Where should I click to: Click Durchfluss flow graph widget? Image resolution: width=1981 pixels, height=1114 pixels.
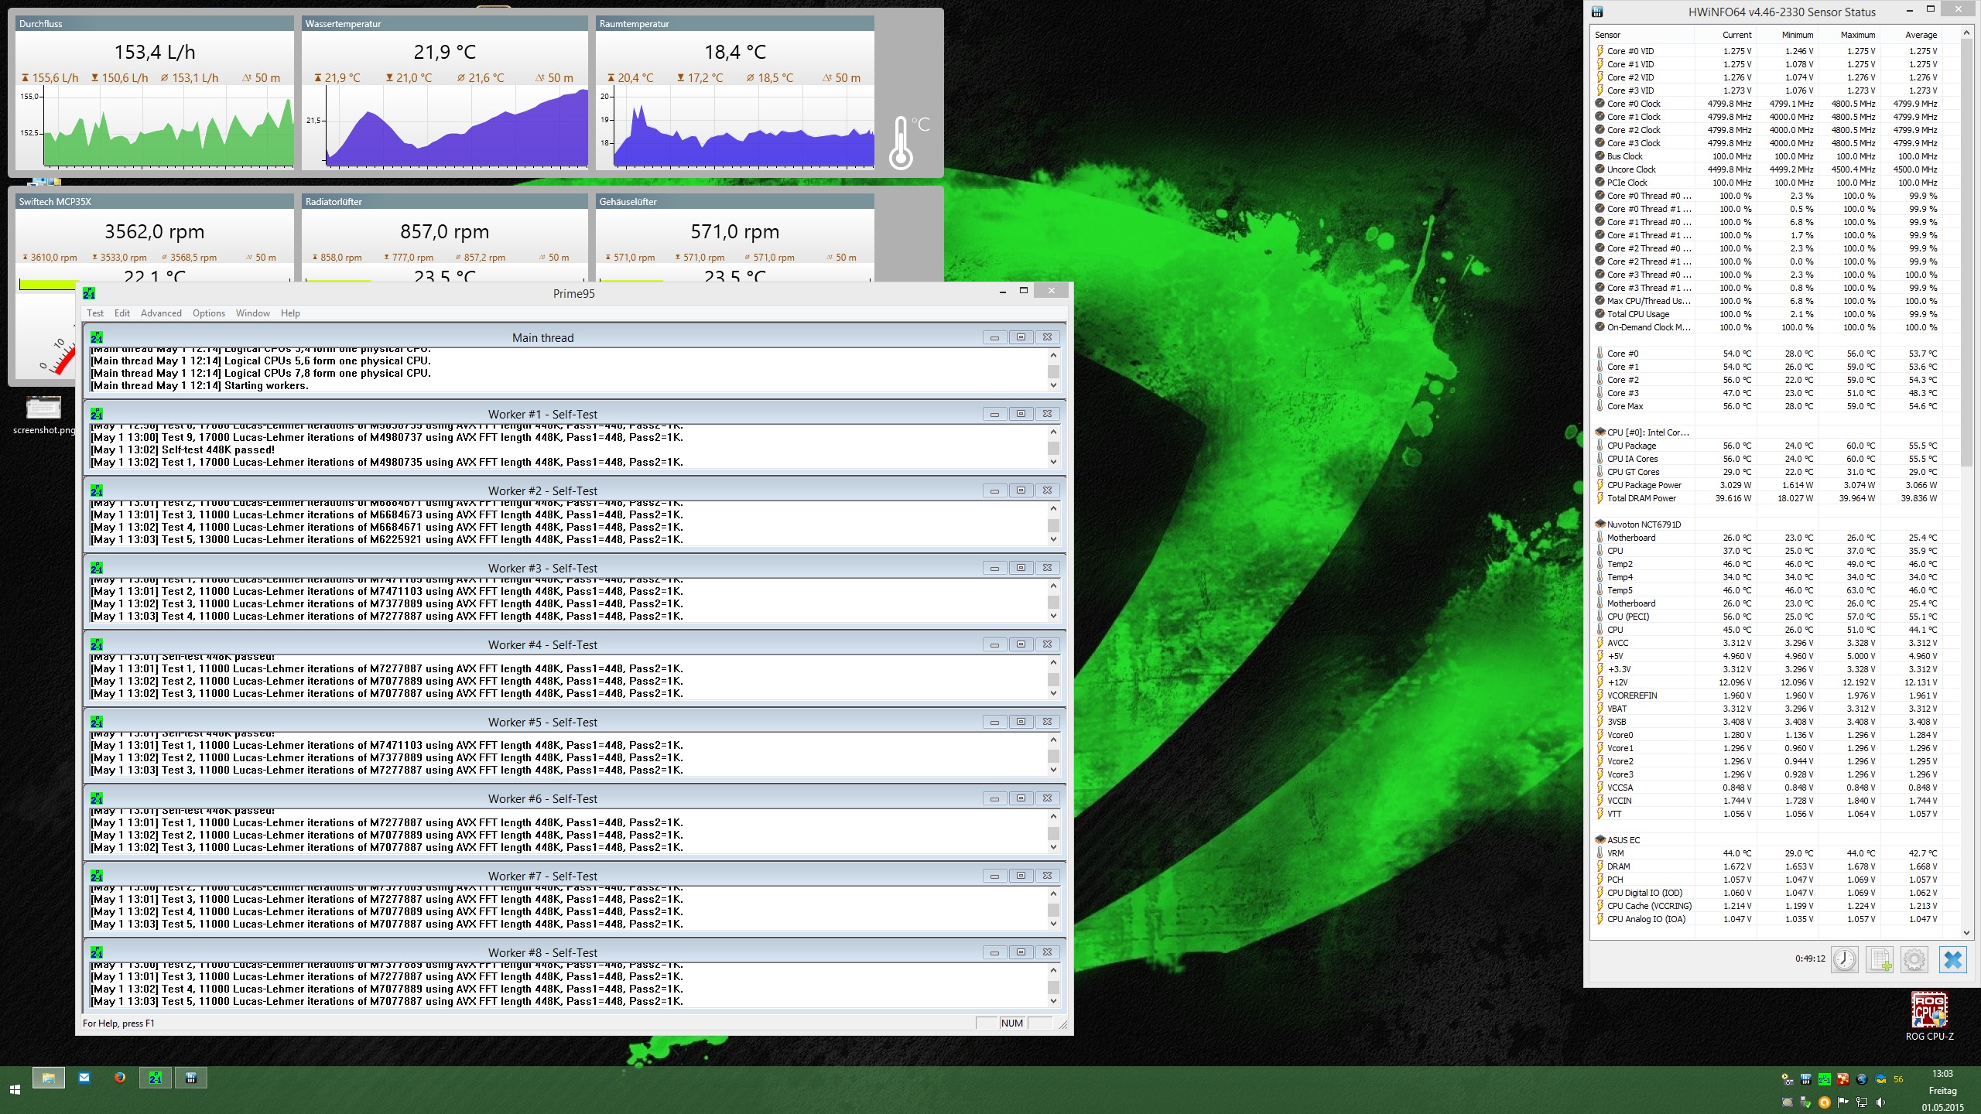(155, 94)
